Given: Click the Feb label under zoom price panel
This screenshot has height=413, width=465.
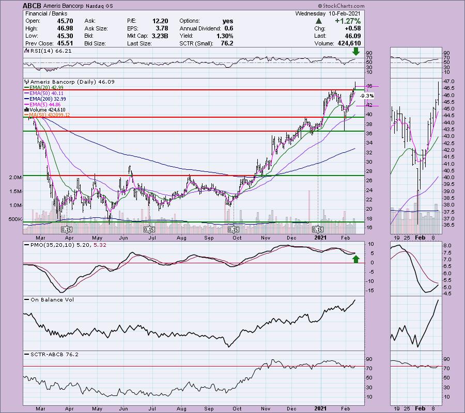Looking at the screenshot, I should click(x=420, y=237).
